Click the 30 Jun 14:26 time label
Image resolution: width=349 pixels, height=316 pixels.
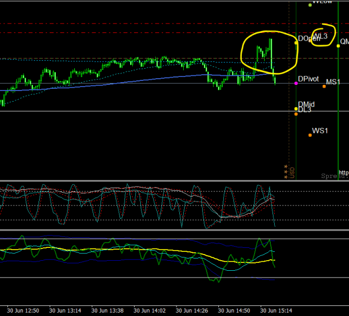pos(192,310)
